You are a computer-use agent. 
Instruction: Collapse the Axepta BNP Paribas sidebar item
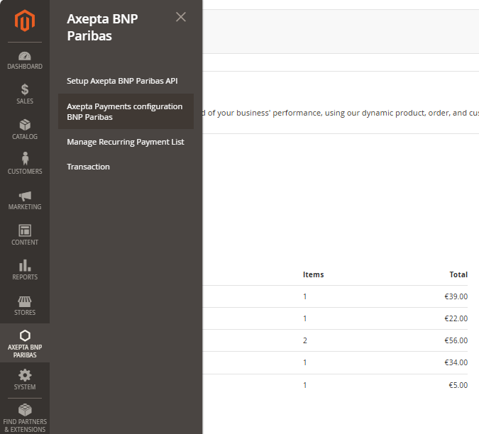coord(25,343)
